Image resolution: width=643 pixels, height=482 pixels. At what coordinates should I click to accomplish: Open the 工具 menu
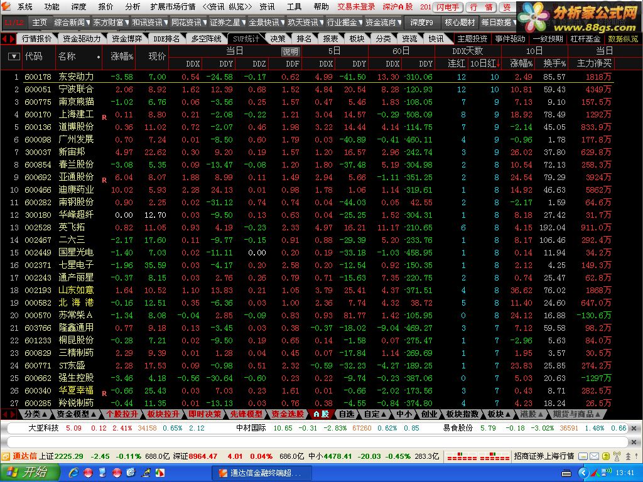(x=294, y=6)
